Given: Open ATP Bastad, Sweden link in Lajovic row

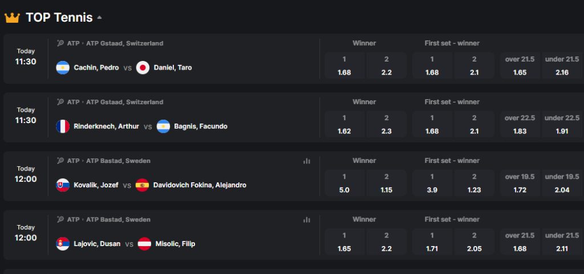Looking at the screenshot, I should click(119, 220).
